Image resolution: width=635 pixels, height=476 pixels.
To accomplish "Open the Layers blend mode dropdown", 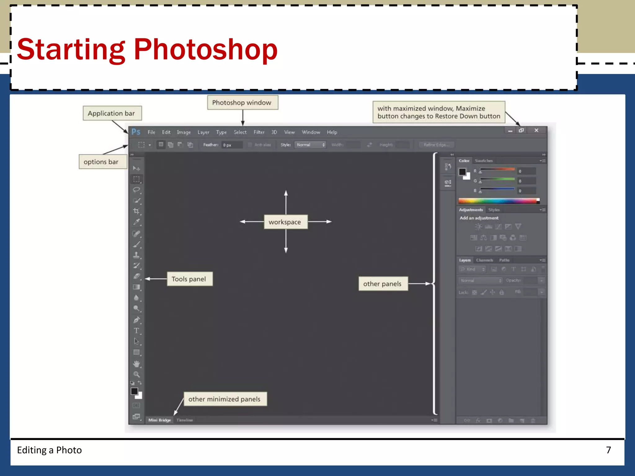I will point(480,280).
